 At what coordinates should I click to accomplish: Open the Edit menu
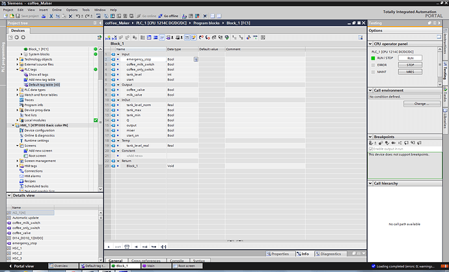pos(20,10)
